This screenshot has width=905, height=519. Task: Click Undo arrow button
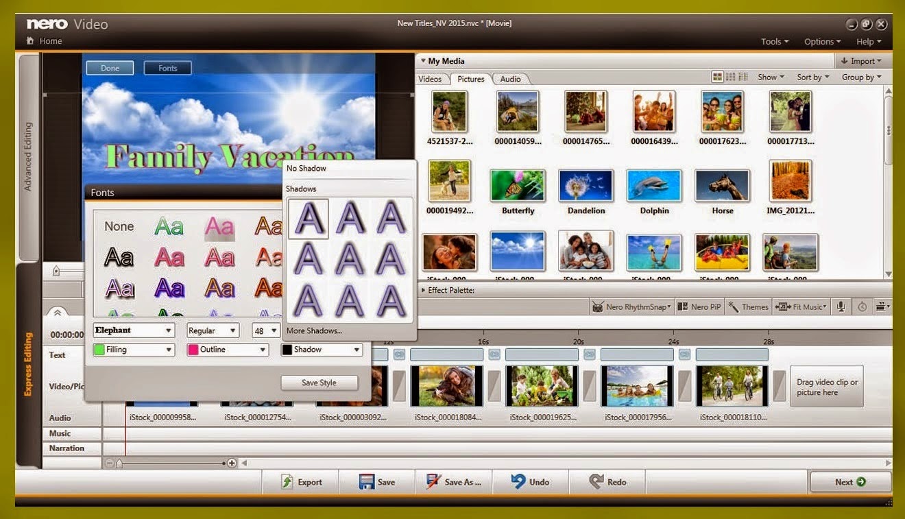530,482
